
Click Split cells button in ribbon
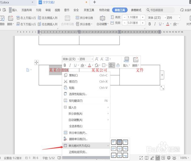point(84,18)
